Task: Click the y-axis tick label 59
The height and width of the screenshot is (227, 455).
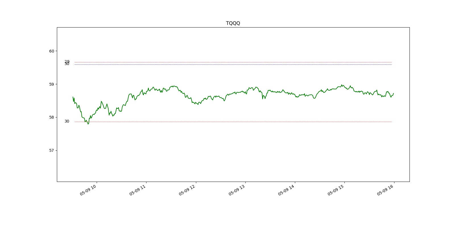Action: click(x=51, y=84)
